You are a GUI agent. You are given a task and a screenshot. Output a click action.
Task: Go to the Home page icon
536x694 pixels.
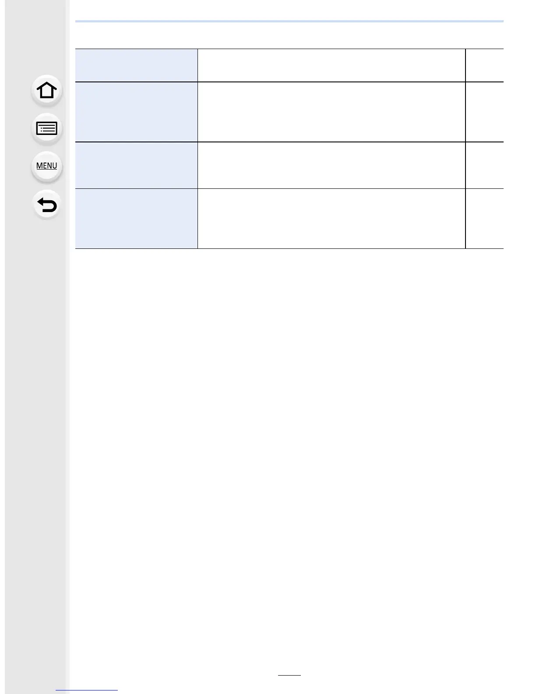[47, 91]
